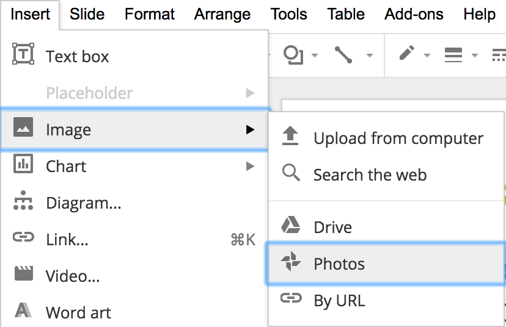This screenshot has width=506, height=327.
Task: Expand the Chart submenu arrow
Action: click(249, 166)
